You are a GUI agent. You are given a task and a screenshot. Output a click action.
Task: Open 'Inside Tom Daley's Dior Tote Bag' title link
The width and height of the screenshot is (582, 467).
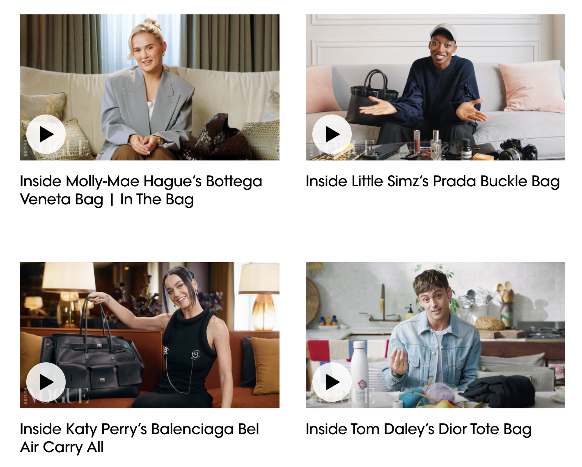[419, 429]
